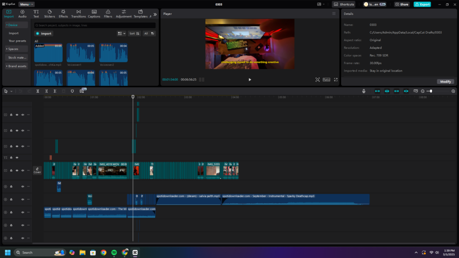Viewport: 459px width, 258px height.
Task: Select the pointer selection tool
Action: (6, 91)
